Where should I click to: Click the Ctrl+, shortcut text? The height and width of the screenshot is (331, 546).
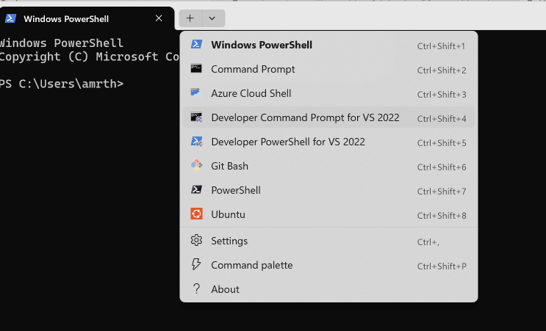click(x=428, y=242)
